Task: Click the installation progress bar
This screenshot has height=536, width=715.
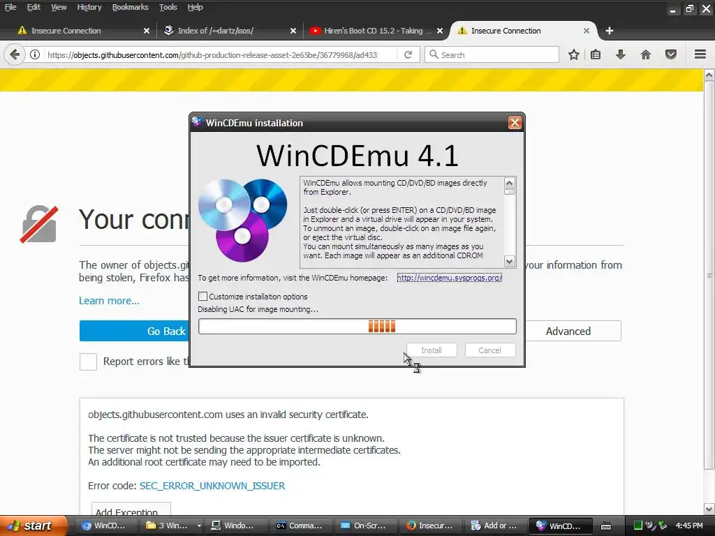Action: [x=357, y=327]
